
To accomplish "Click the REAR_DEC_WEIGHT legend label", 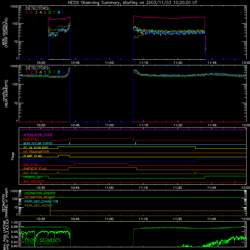I will point(38,206).
